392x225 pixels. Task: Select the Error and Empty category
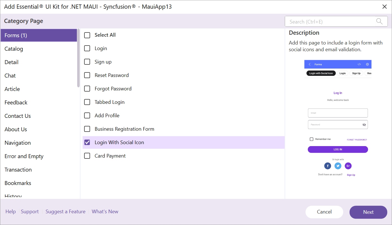tap(39, 156)
